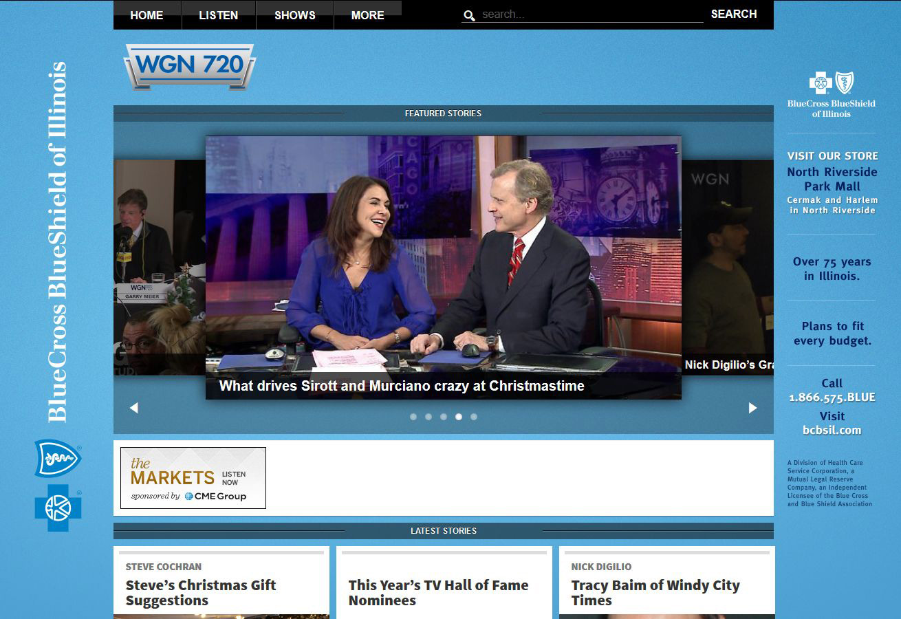Open Tracy Baim of Windy City Times story
Screen dimensions: 901x619
(655, 593)
